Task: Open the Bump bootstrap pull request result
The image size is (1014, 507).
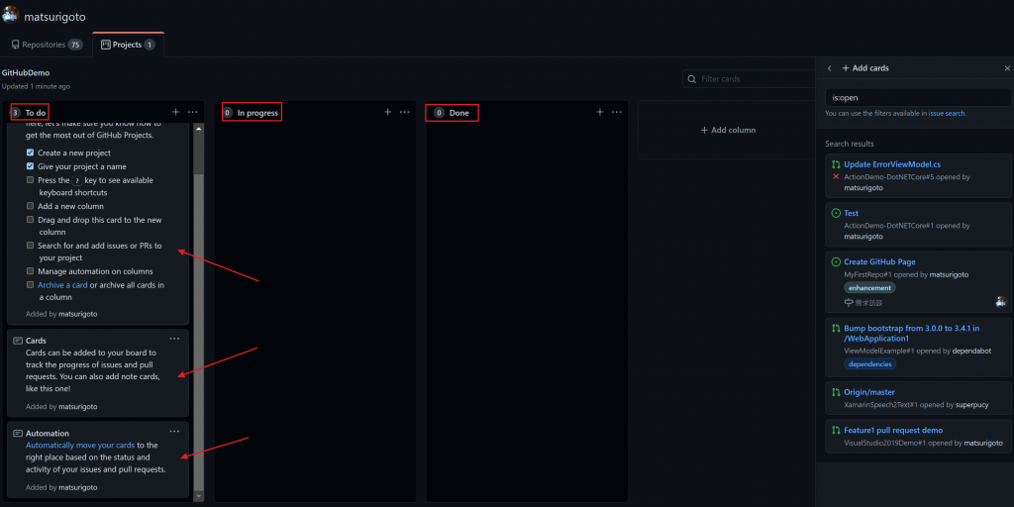Action: [912, 333]
